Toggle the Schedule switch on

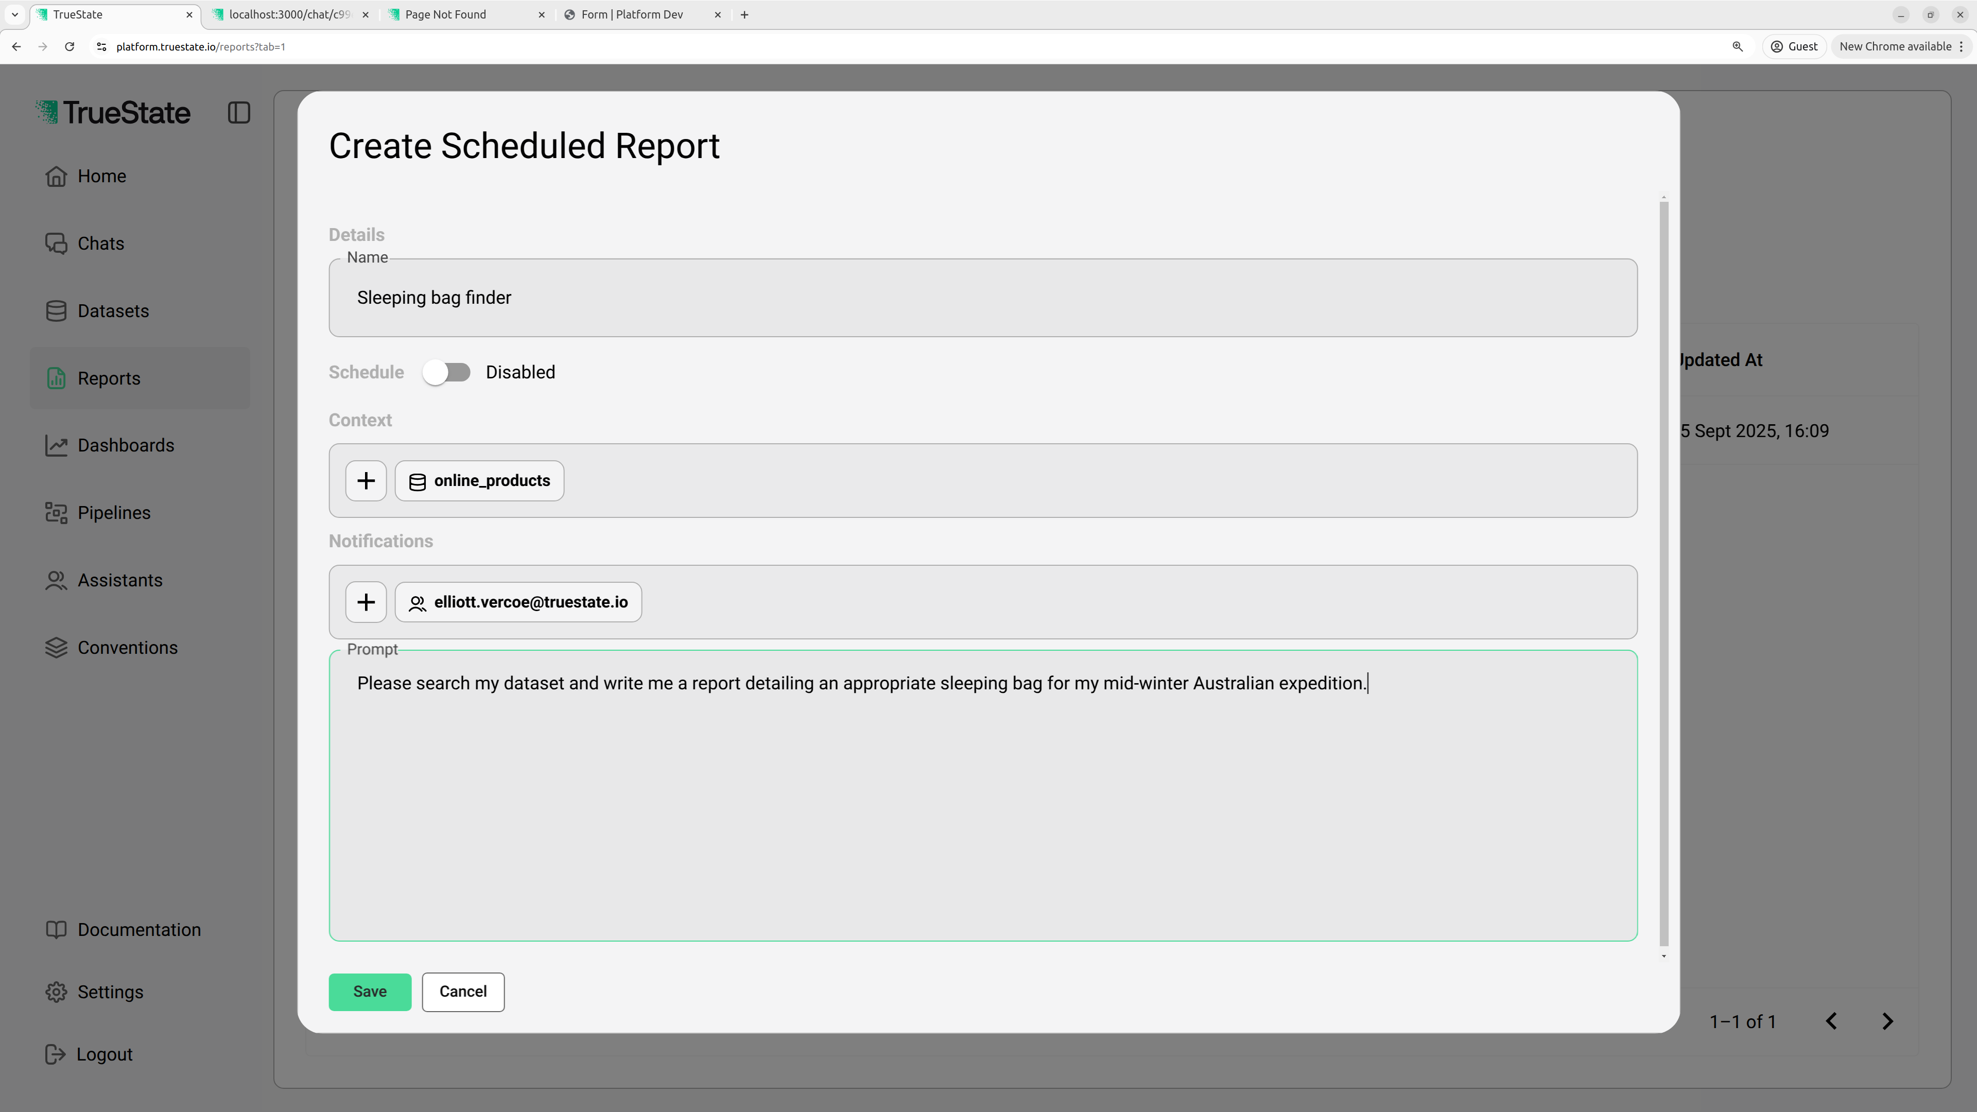click(x=446, y=372)
